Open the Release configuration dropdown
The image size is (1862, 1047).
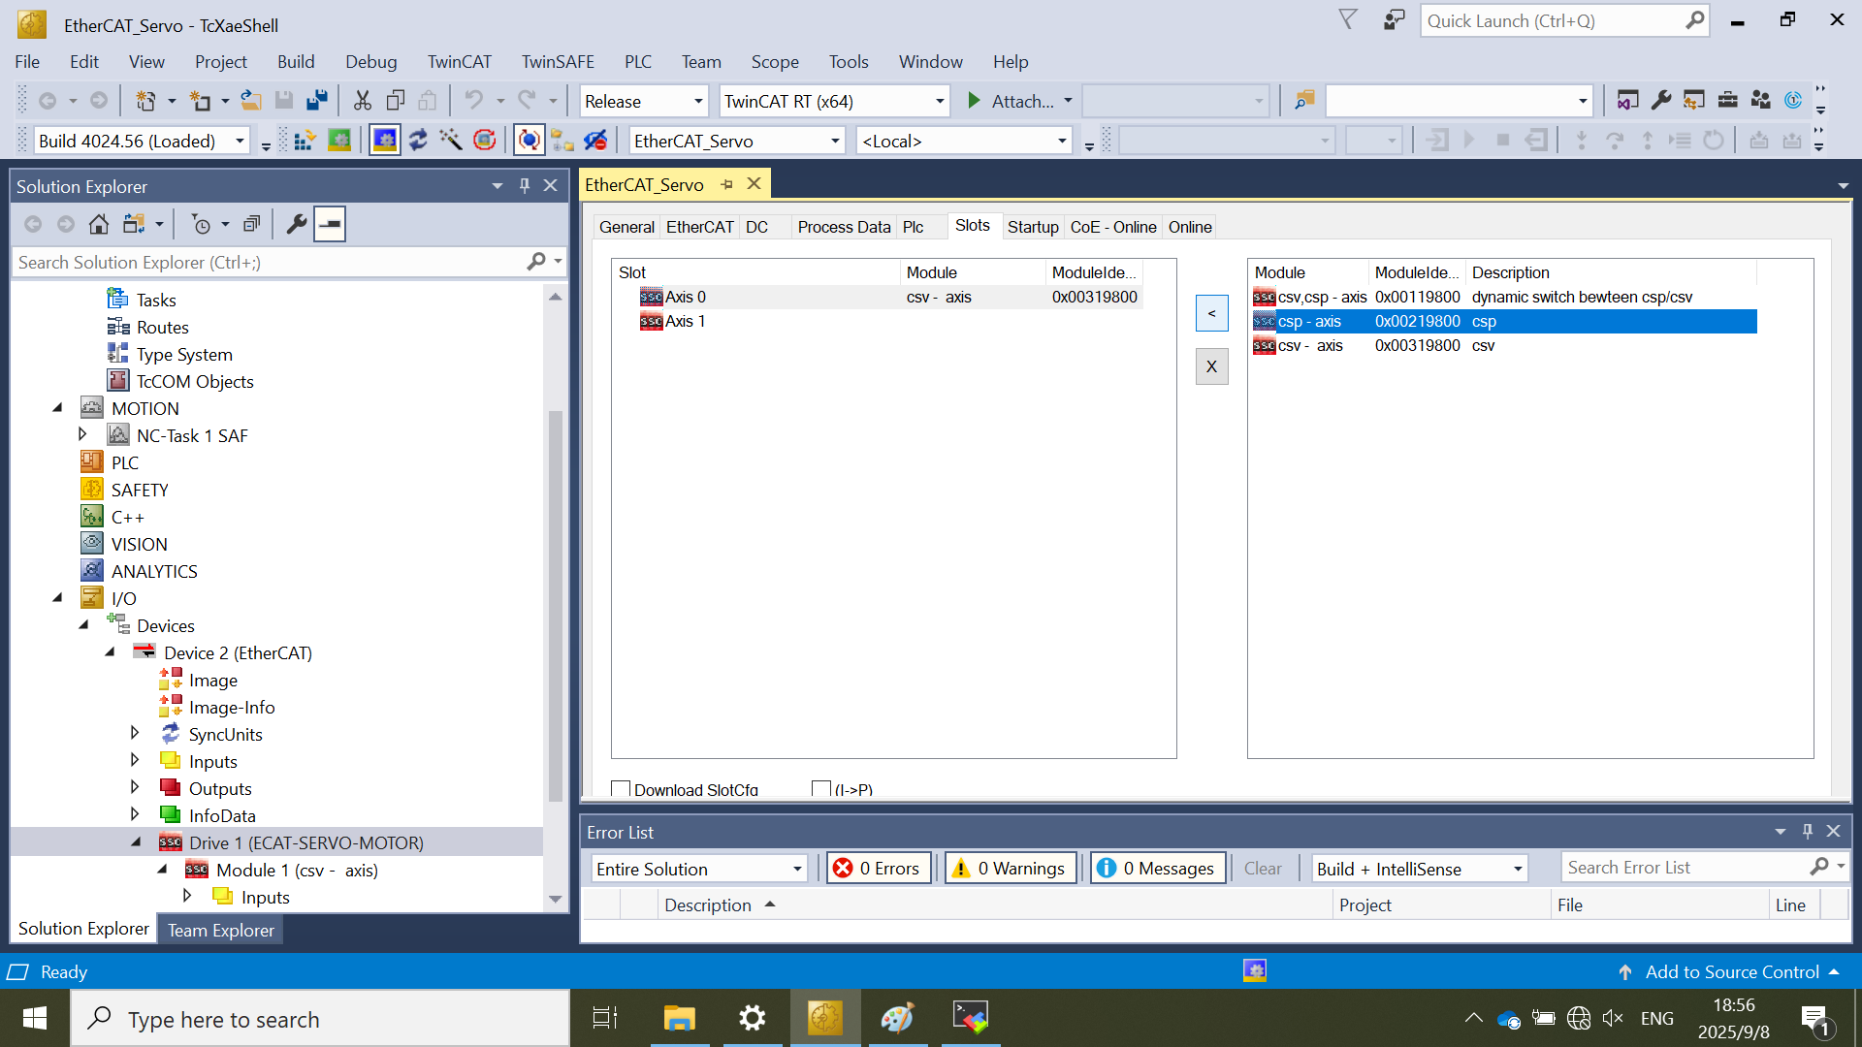click(697, 102)
